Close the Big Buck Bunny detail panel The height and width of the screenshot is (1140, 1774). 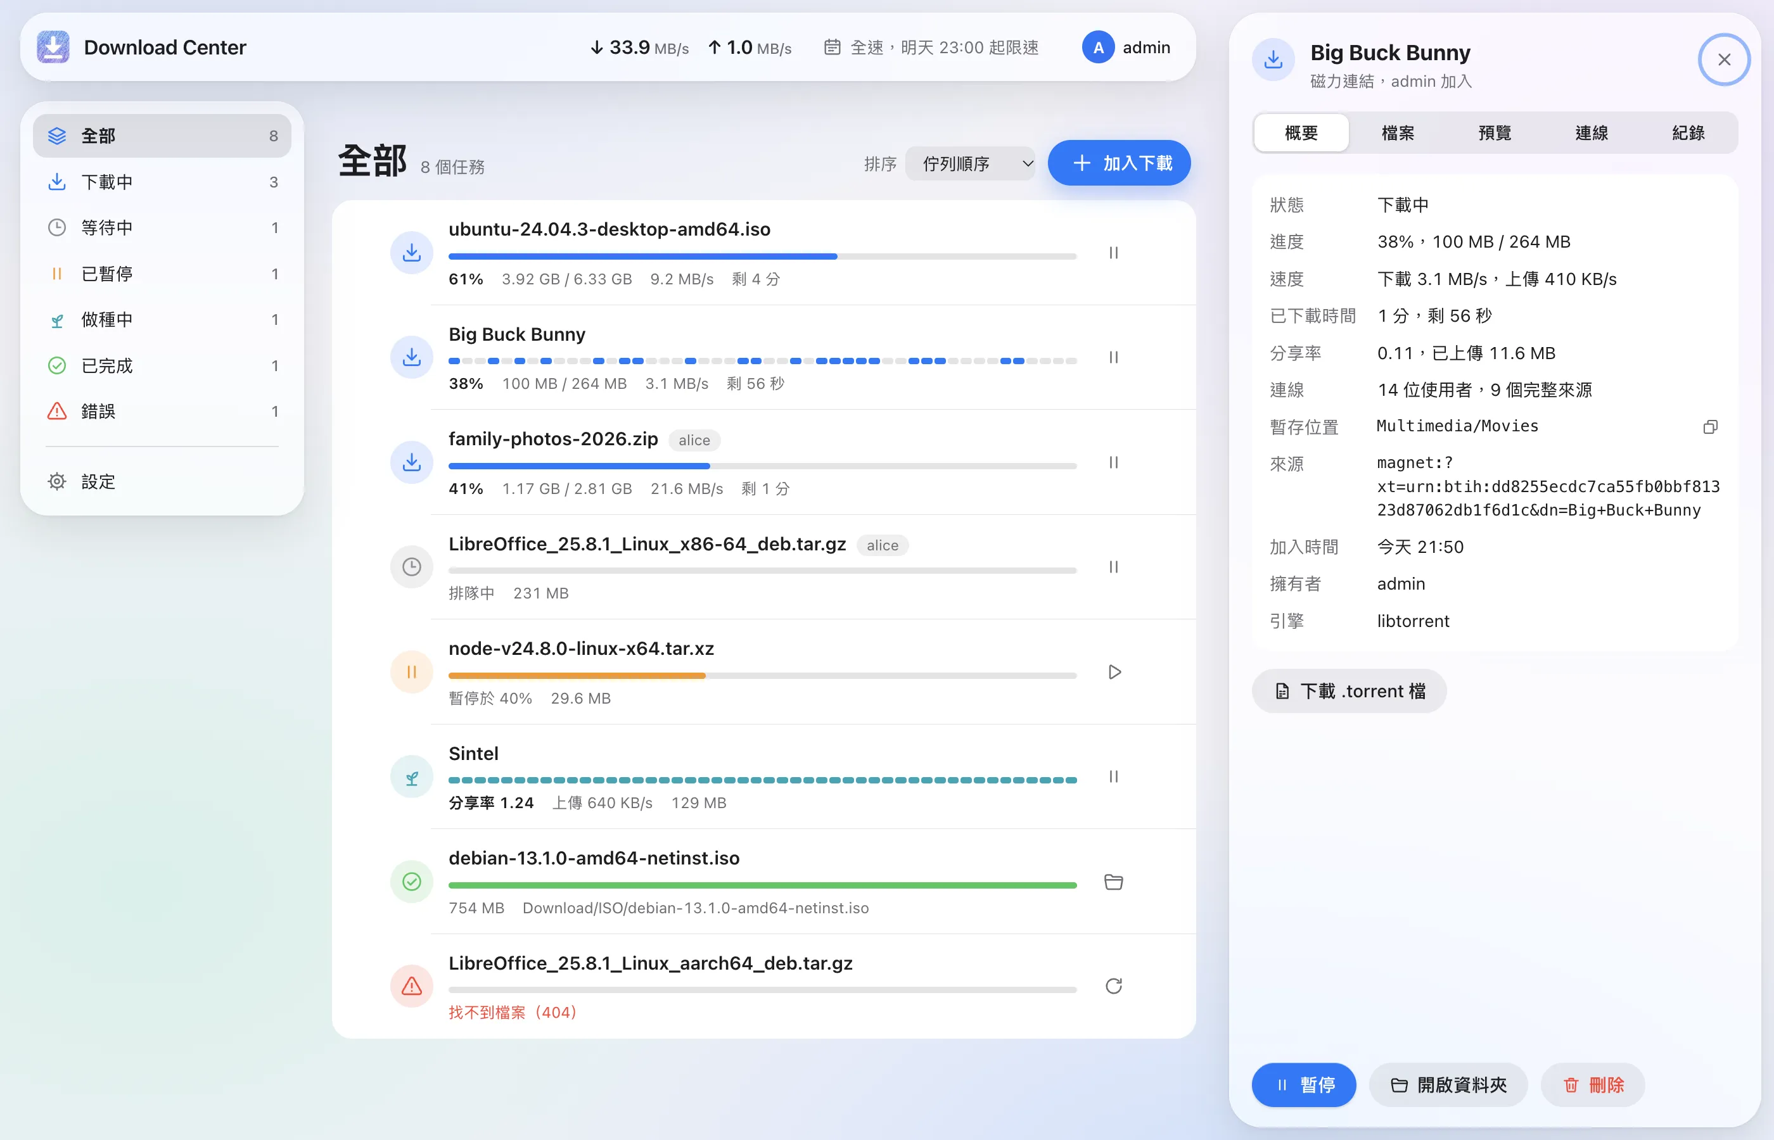point(1724,60)
